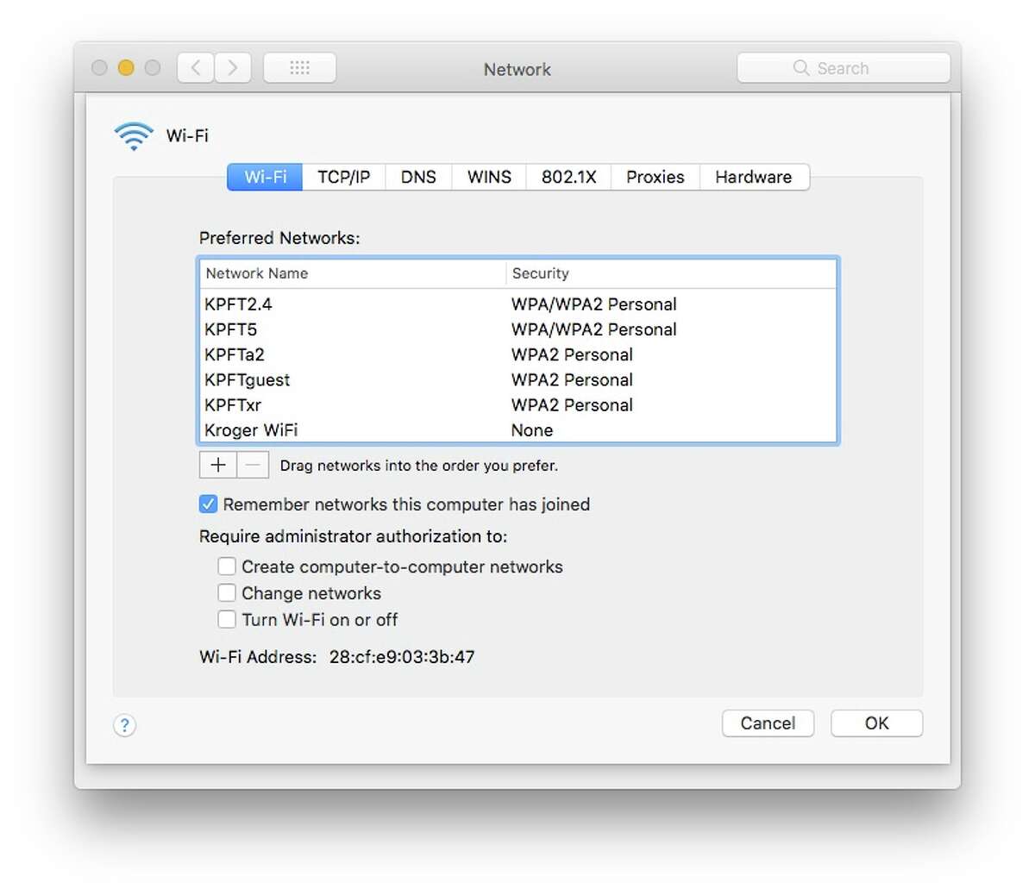Screen dimensions: 1035x895
Task: Add a network with the plus button
Action: tap(217, 465)
